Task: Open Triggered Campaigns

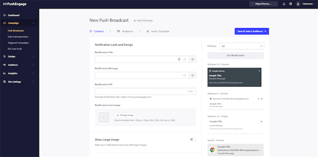Action: pos(18,43)
